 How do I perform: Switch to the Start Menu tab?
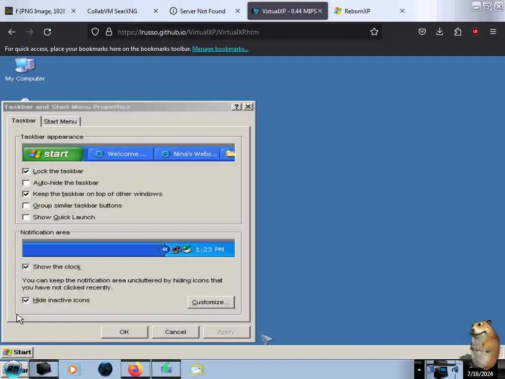coord(60,121)
